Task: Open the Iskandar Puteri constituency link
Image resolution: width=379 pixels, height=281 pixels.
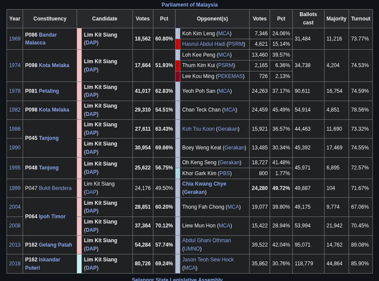Action: click(x=43, y=264)
